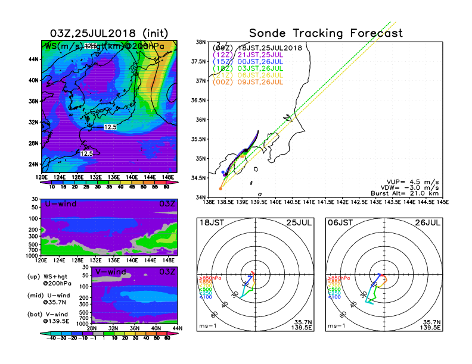Click the 'WS(m/s)+hgt(km)@200hPa' map label
Screen dimensions: 472x364
[x=104, y=46]
